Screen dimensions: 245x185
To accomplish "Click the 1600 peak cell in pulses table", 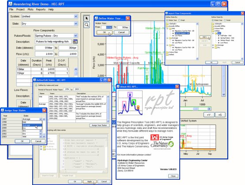I will point(49,69).
